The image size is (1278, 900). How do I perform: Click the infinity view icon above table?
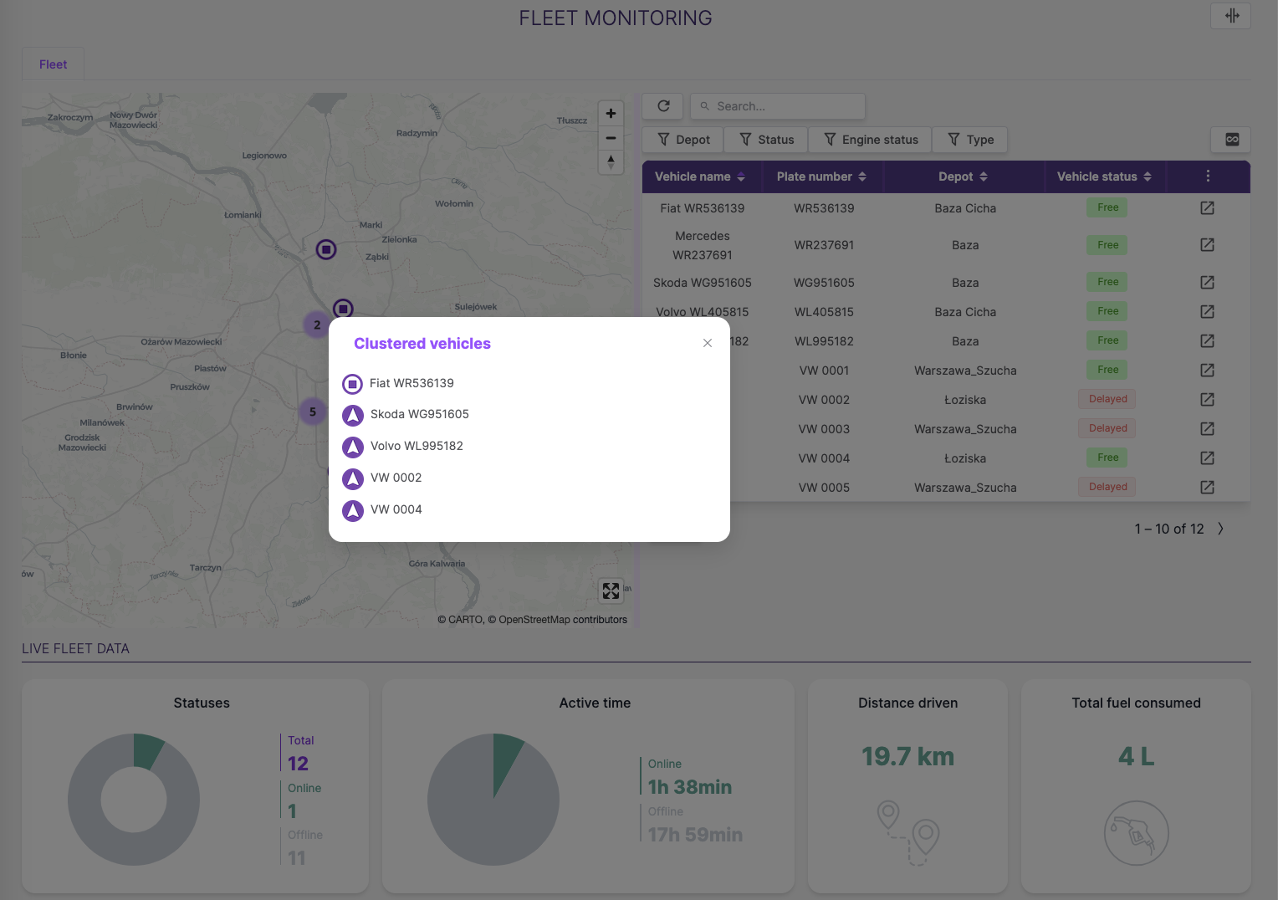(x=1231, y=140)
